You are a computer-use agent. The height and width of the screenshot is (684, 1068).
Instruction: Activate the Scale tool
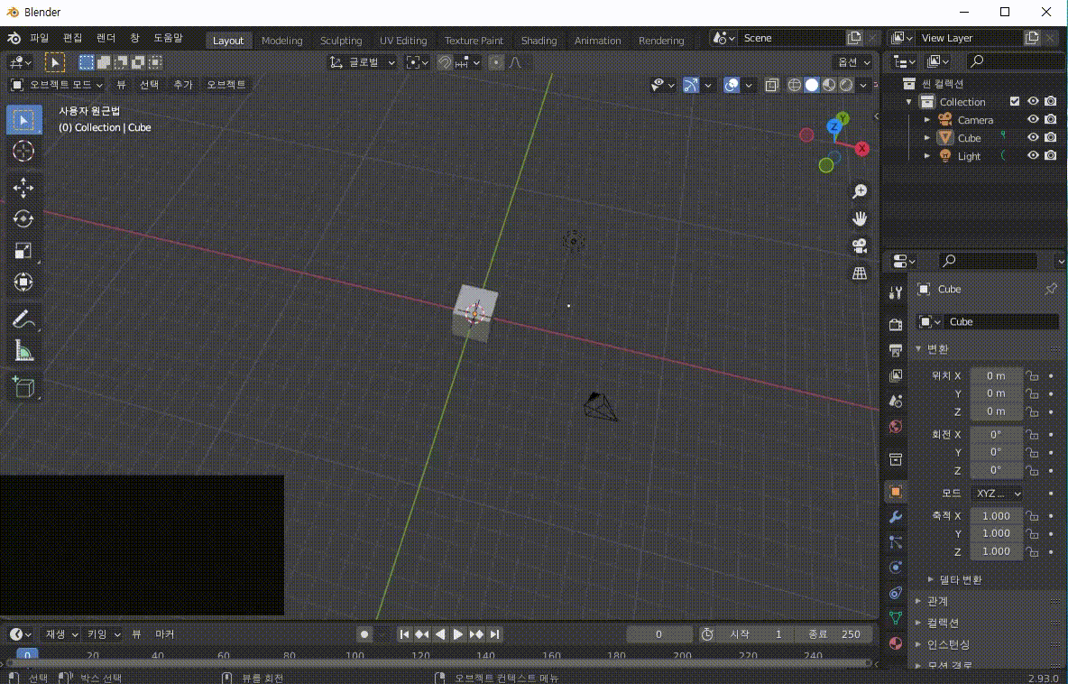tap(23, 250)
